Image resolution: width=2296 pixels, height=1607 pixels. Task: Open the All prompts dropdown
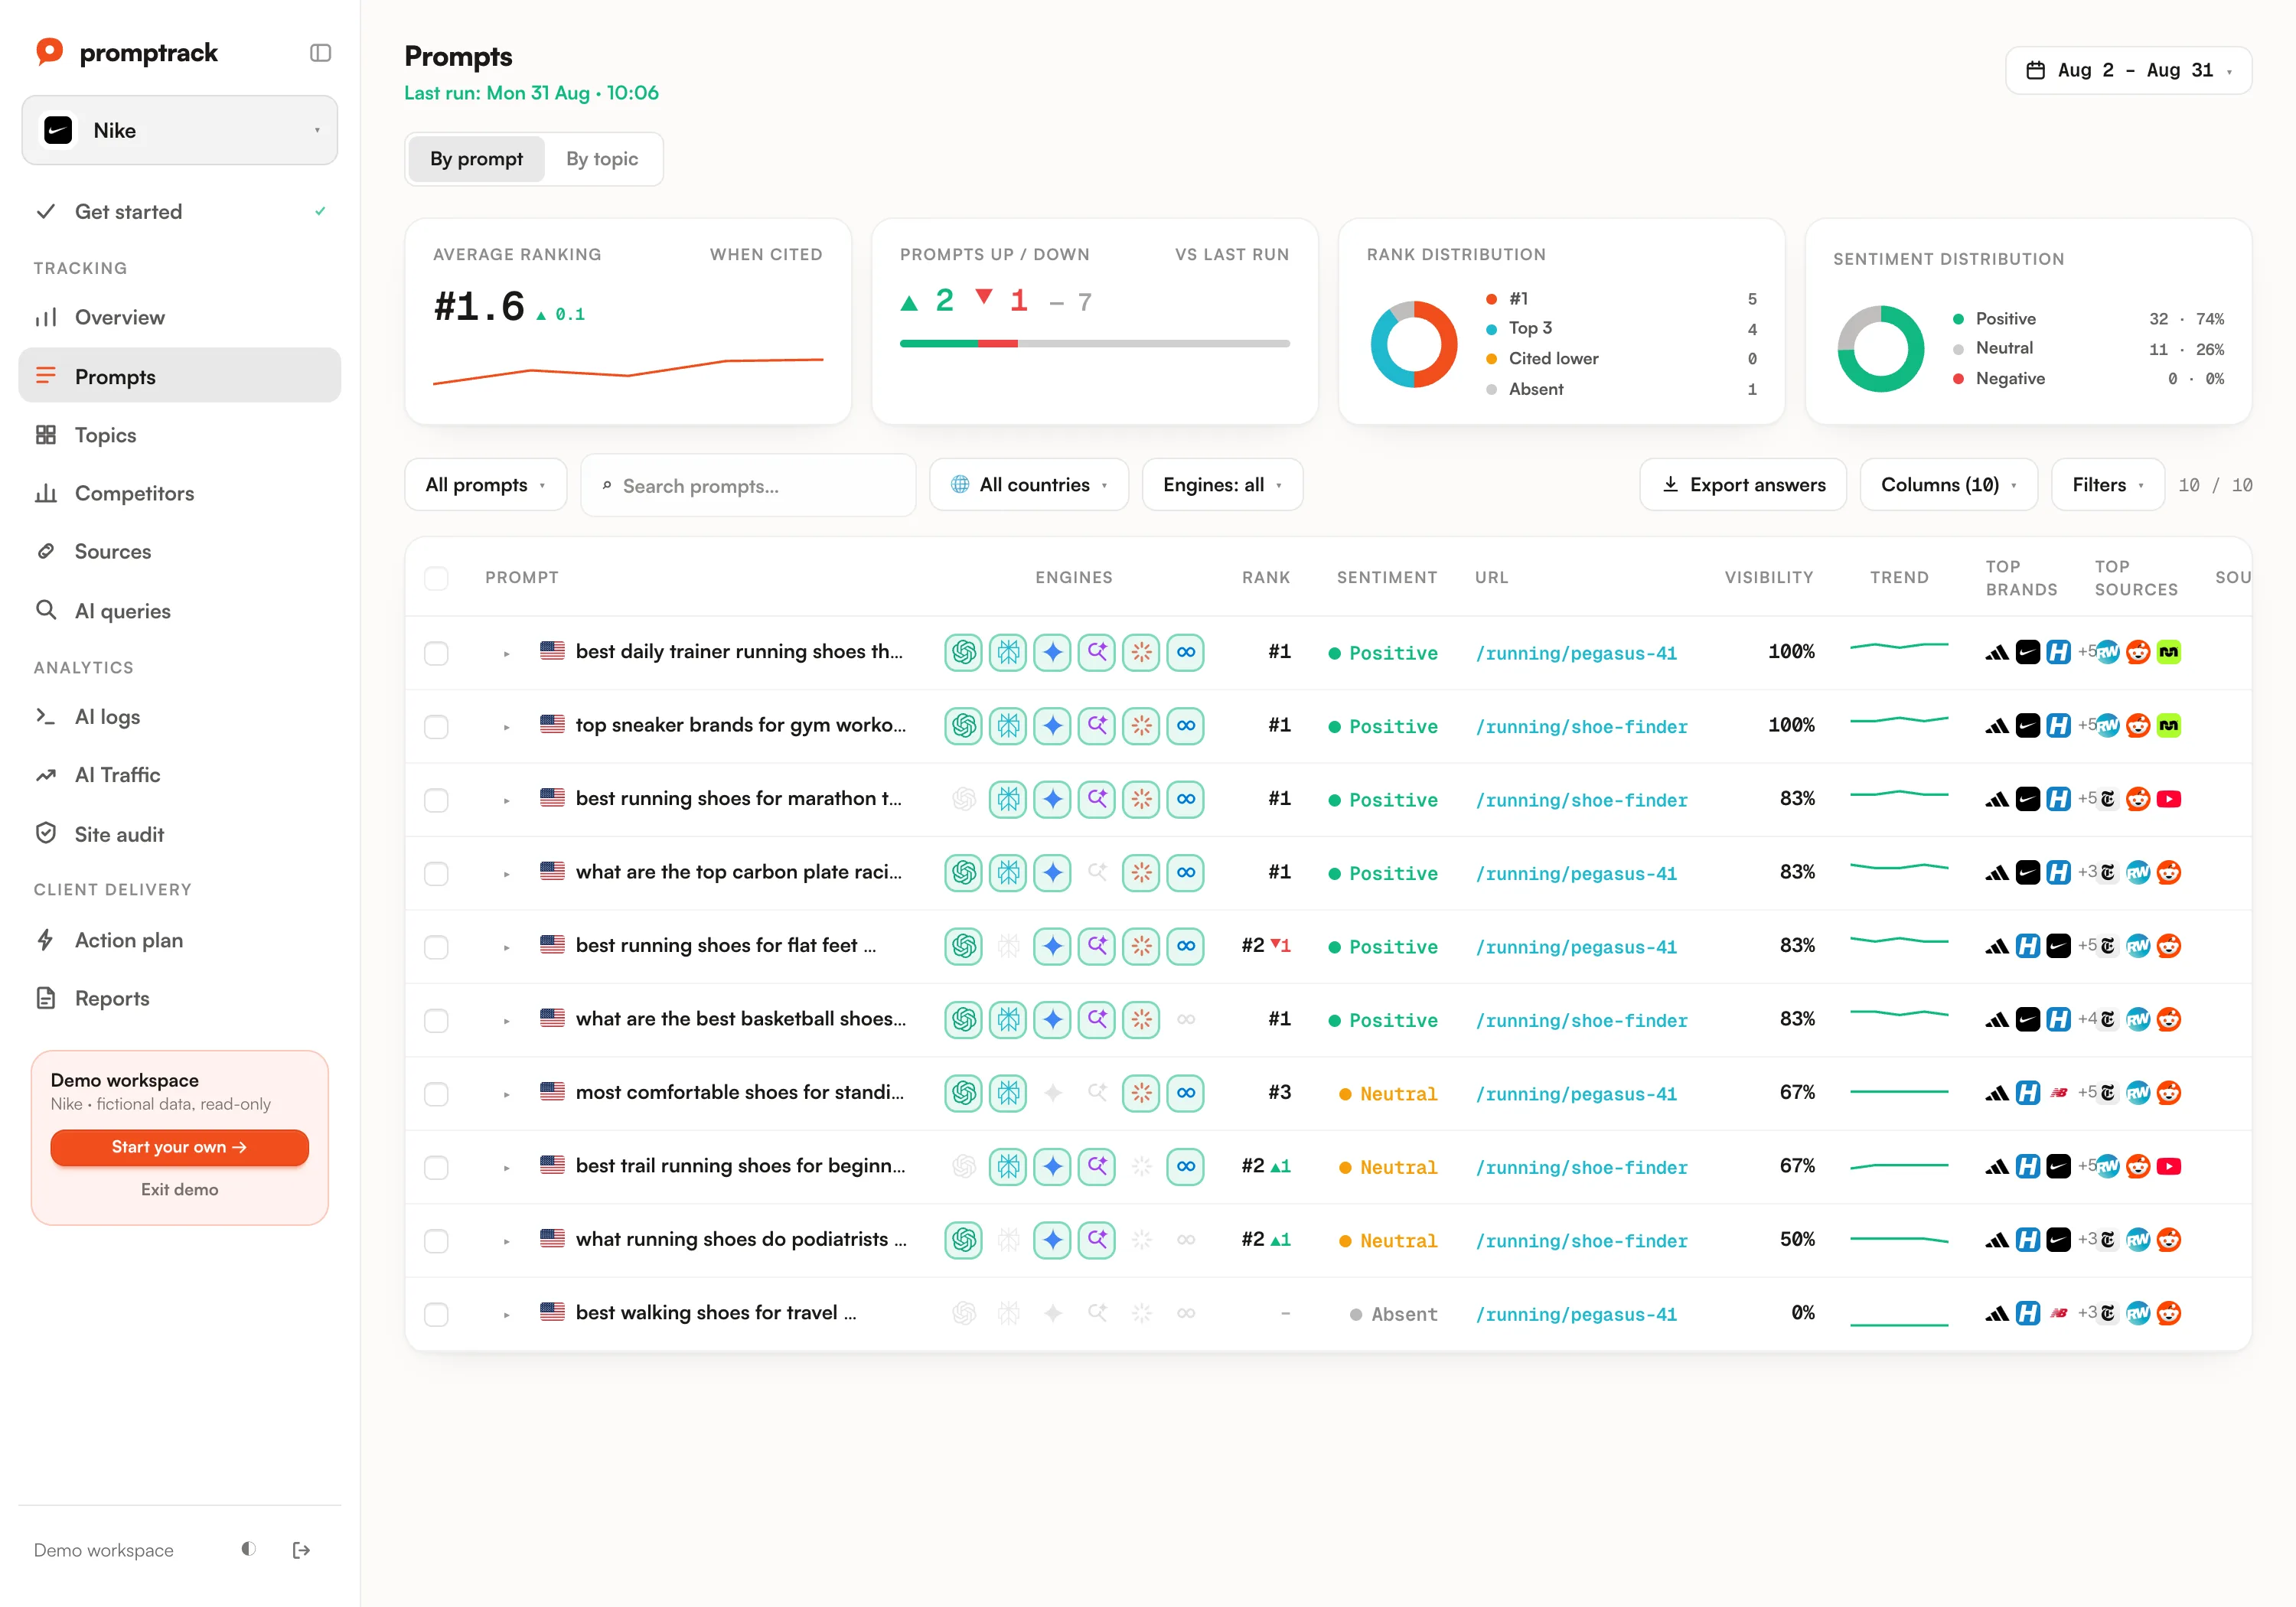tap(486, 485)
